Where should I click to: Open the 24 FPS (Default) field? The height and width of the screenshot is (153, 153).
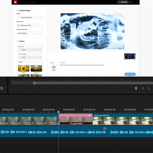(30, 33)
